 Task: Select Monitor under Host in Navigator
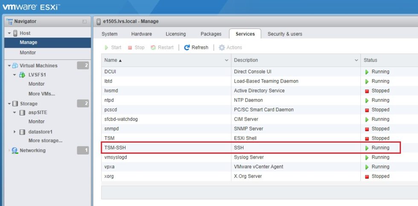(28, 53)
